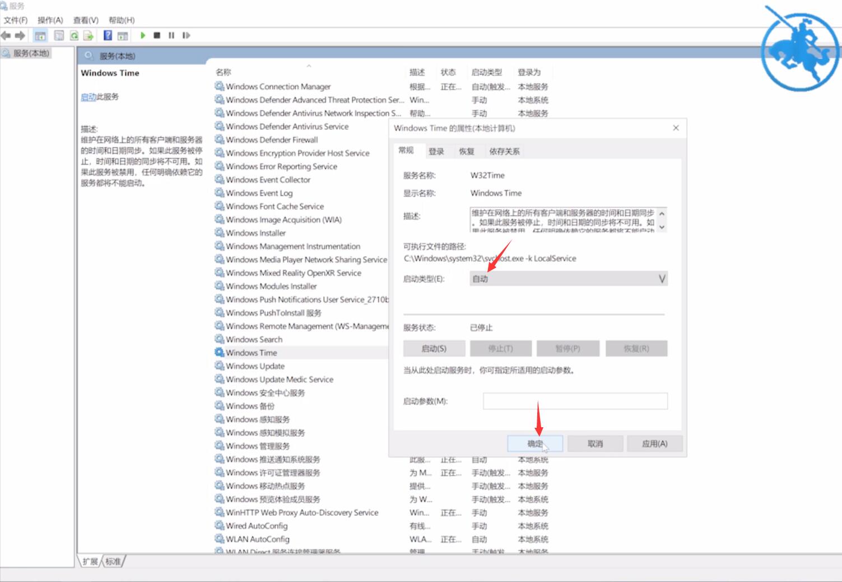The height and width of the screenshot is (582, 842).
Task: Open the 启动类型 dropdown showing 自动
Action: pyautogui.click(x=569, y=279)
